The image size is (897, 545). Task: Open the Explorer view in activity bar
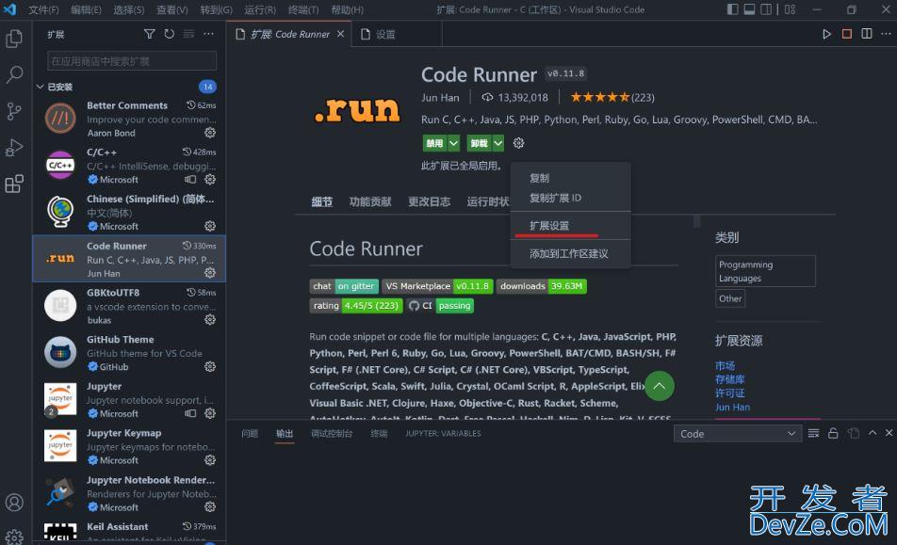click(x=14, y=39)
